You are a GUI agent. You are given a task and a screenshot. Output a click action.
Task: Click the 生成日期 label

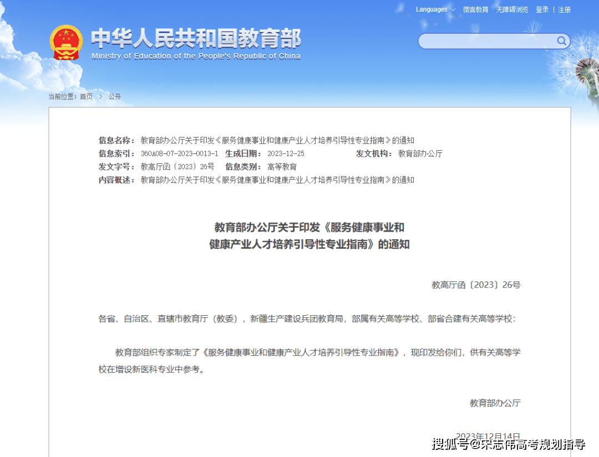coord(243,154)
